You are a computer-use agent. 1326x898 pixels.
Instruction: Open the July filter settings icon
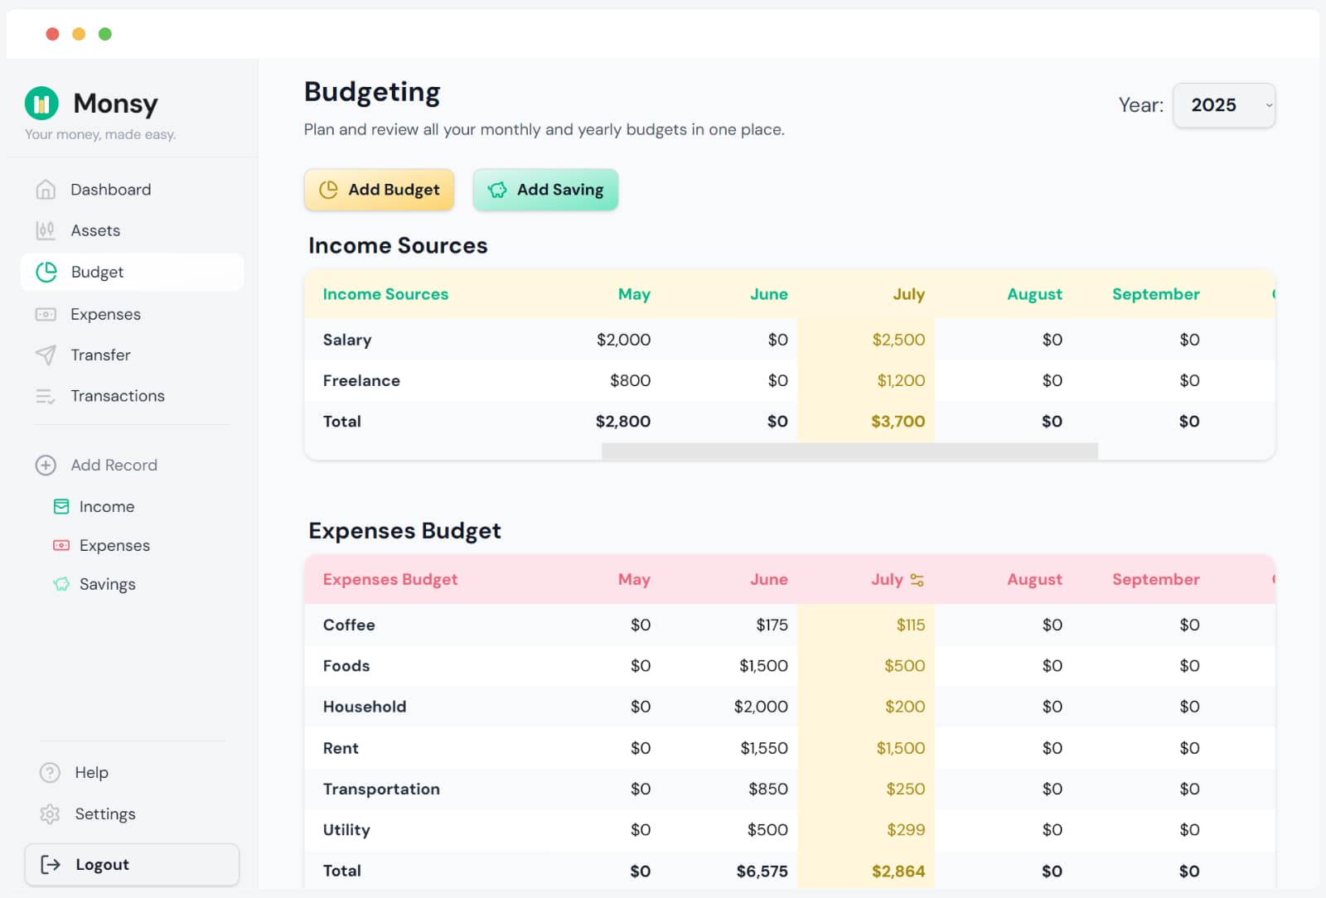coord(918,580)
